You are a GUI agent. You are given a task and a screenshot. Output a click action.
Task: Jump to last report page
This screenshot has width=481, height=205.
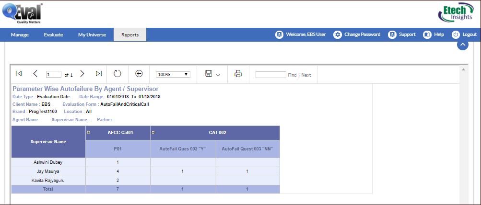98,74
